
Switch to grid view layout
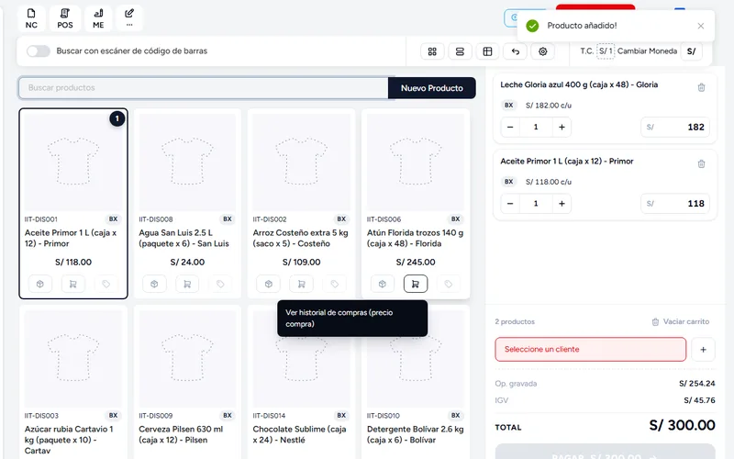point(432,51)
